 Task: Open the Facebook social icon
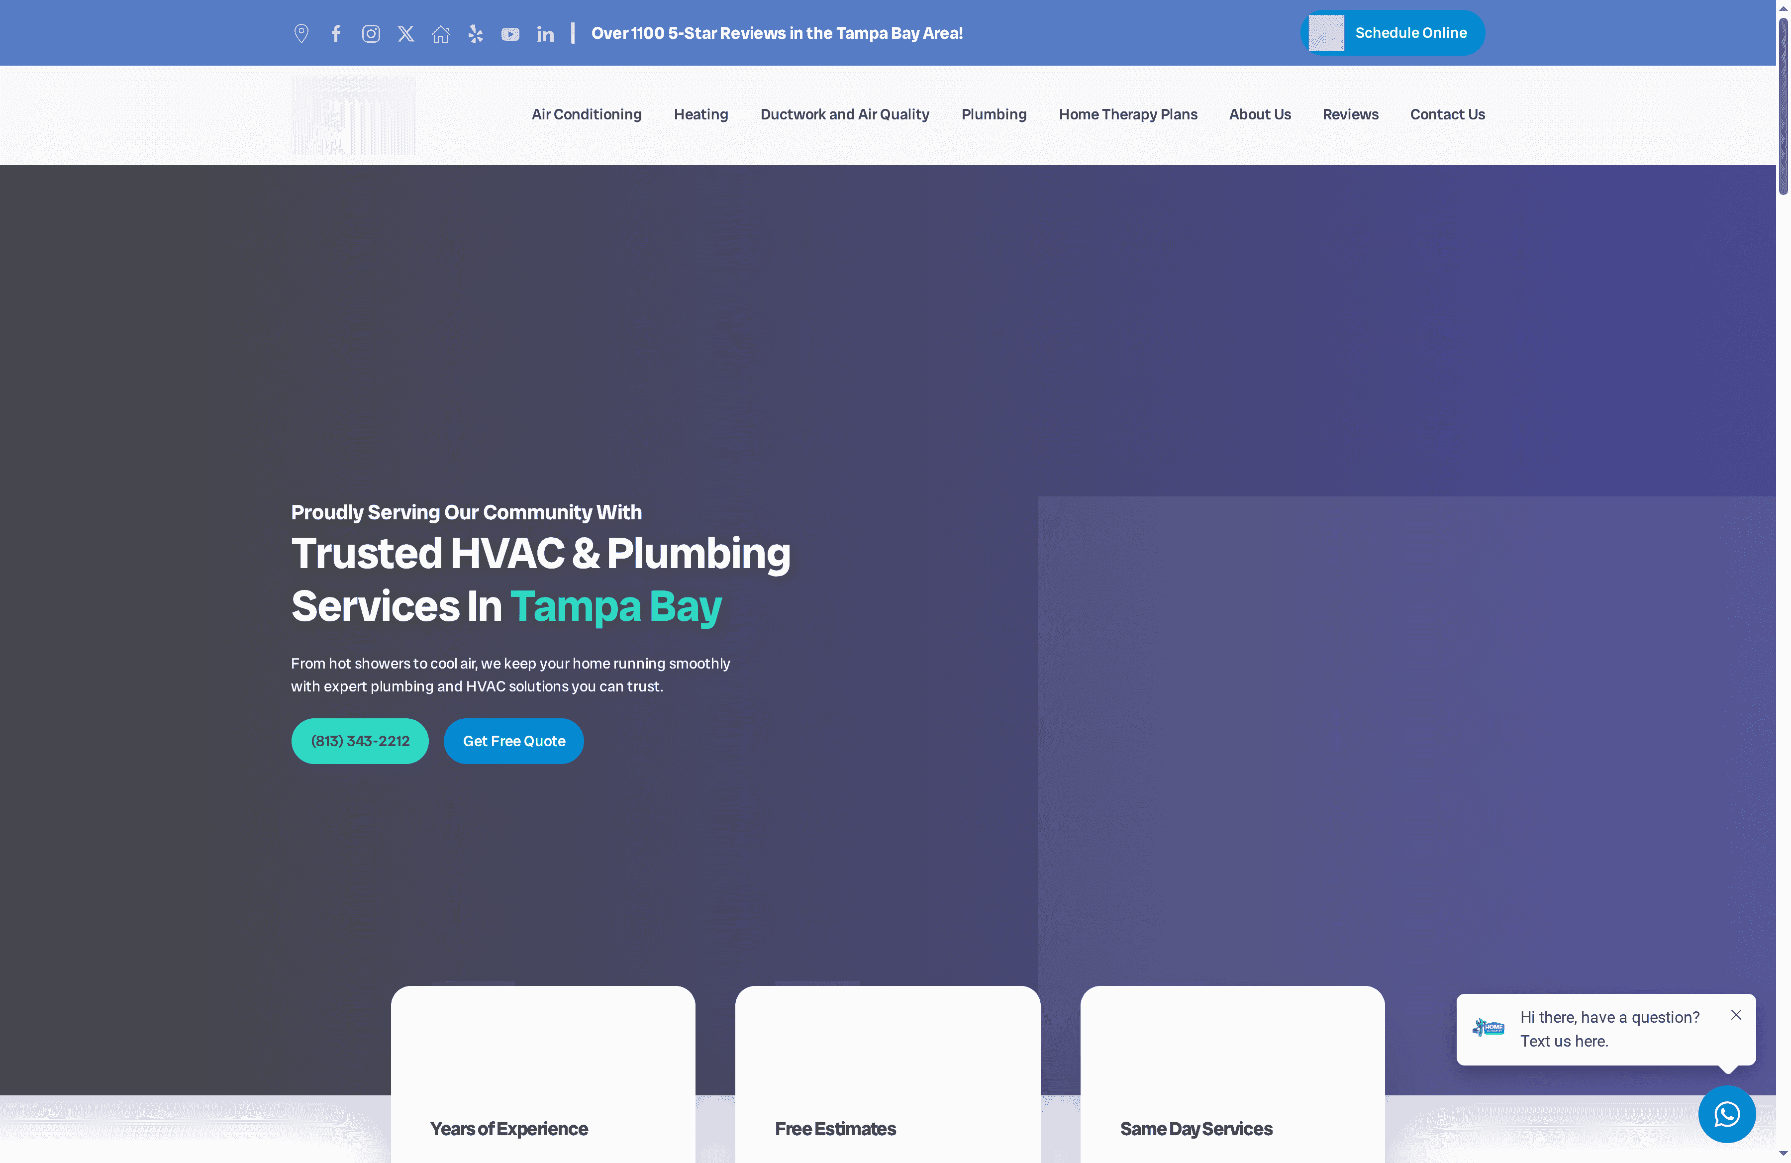336,33
